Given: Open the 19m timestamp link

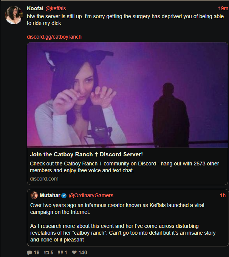Looking at the screenshot, I should (223, 9).
